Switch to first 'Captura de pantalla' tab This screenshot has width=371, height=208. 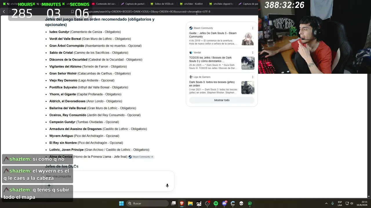[133, 4]
